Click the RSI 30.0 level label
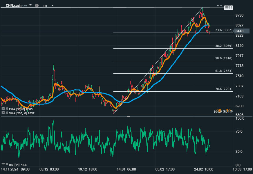This screenshot has height=174, width=253. click(x=239, y=152)
